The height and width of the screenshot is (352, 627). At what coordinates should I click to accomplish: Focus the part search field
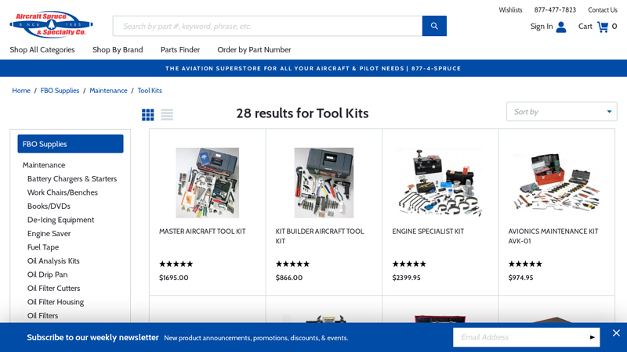tap(267, 26)
